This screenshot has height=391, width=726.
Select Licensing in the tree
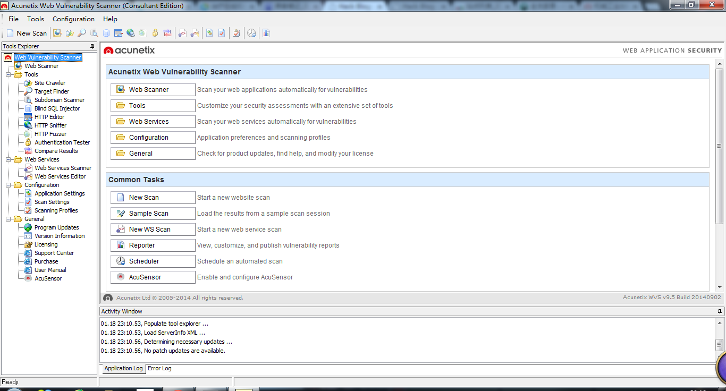(x=46, y=244)
